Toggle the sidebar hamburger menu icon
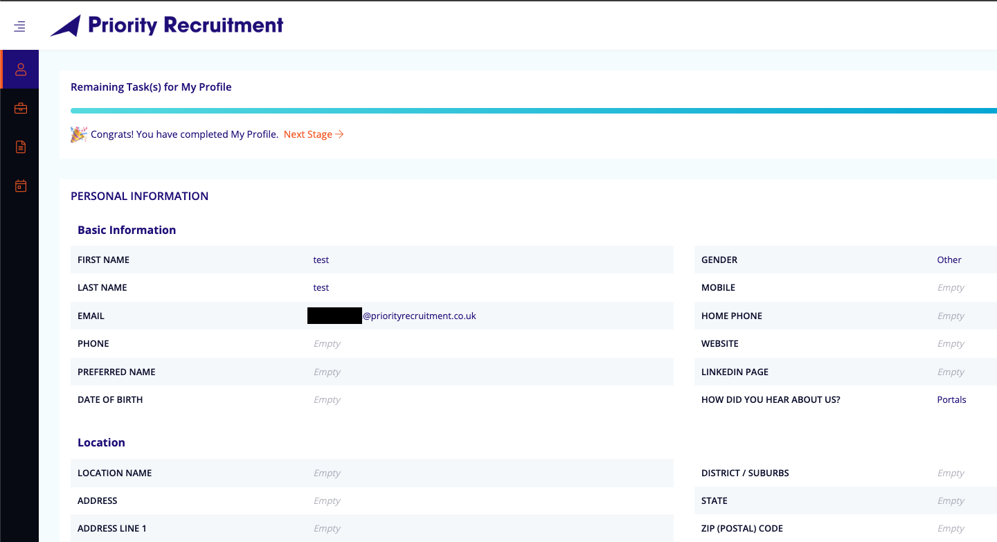 click(x=19, y=26)
